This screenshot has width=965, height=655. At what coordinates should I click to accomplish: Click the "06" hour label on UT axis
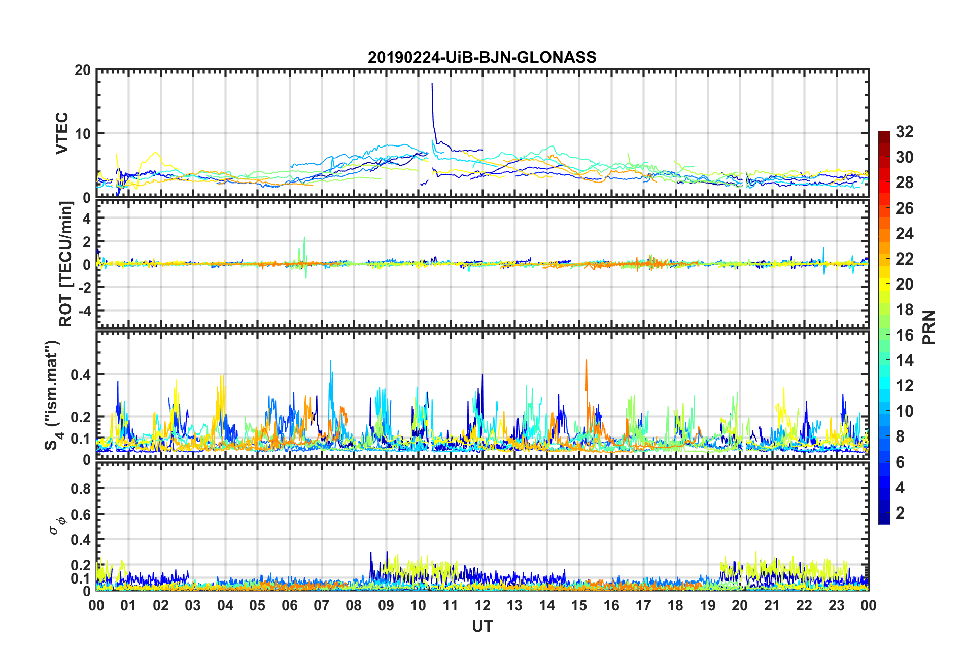289,605
